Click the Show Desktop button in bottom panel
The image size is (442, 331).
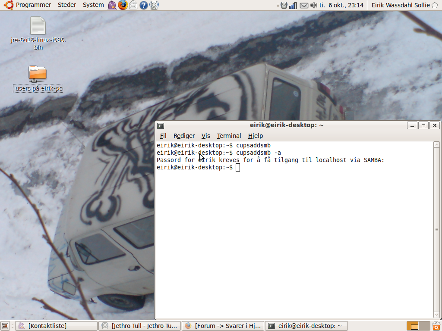tap(5, 326)
